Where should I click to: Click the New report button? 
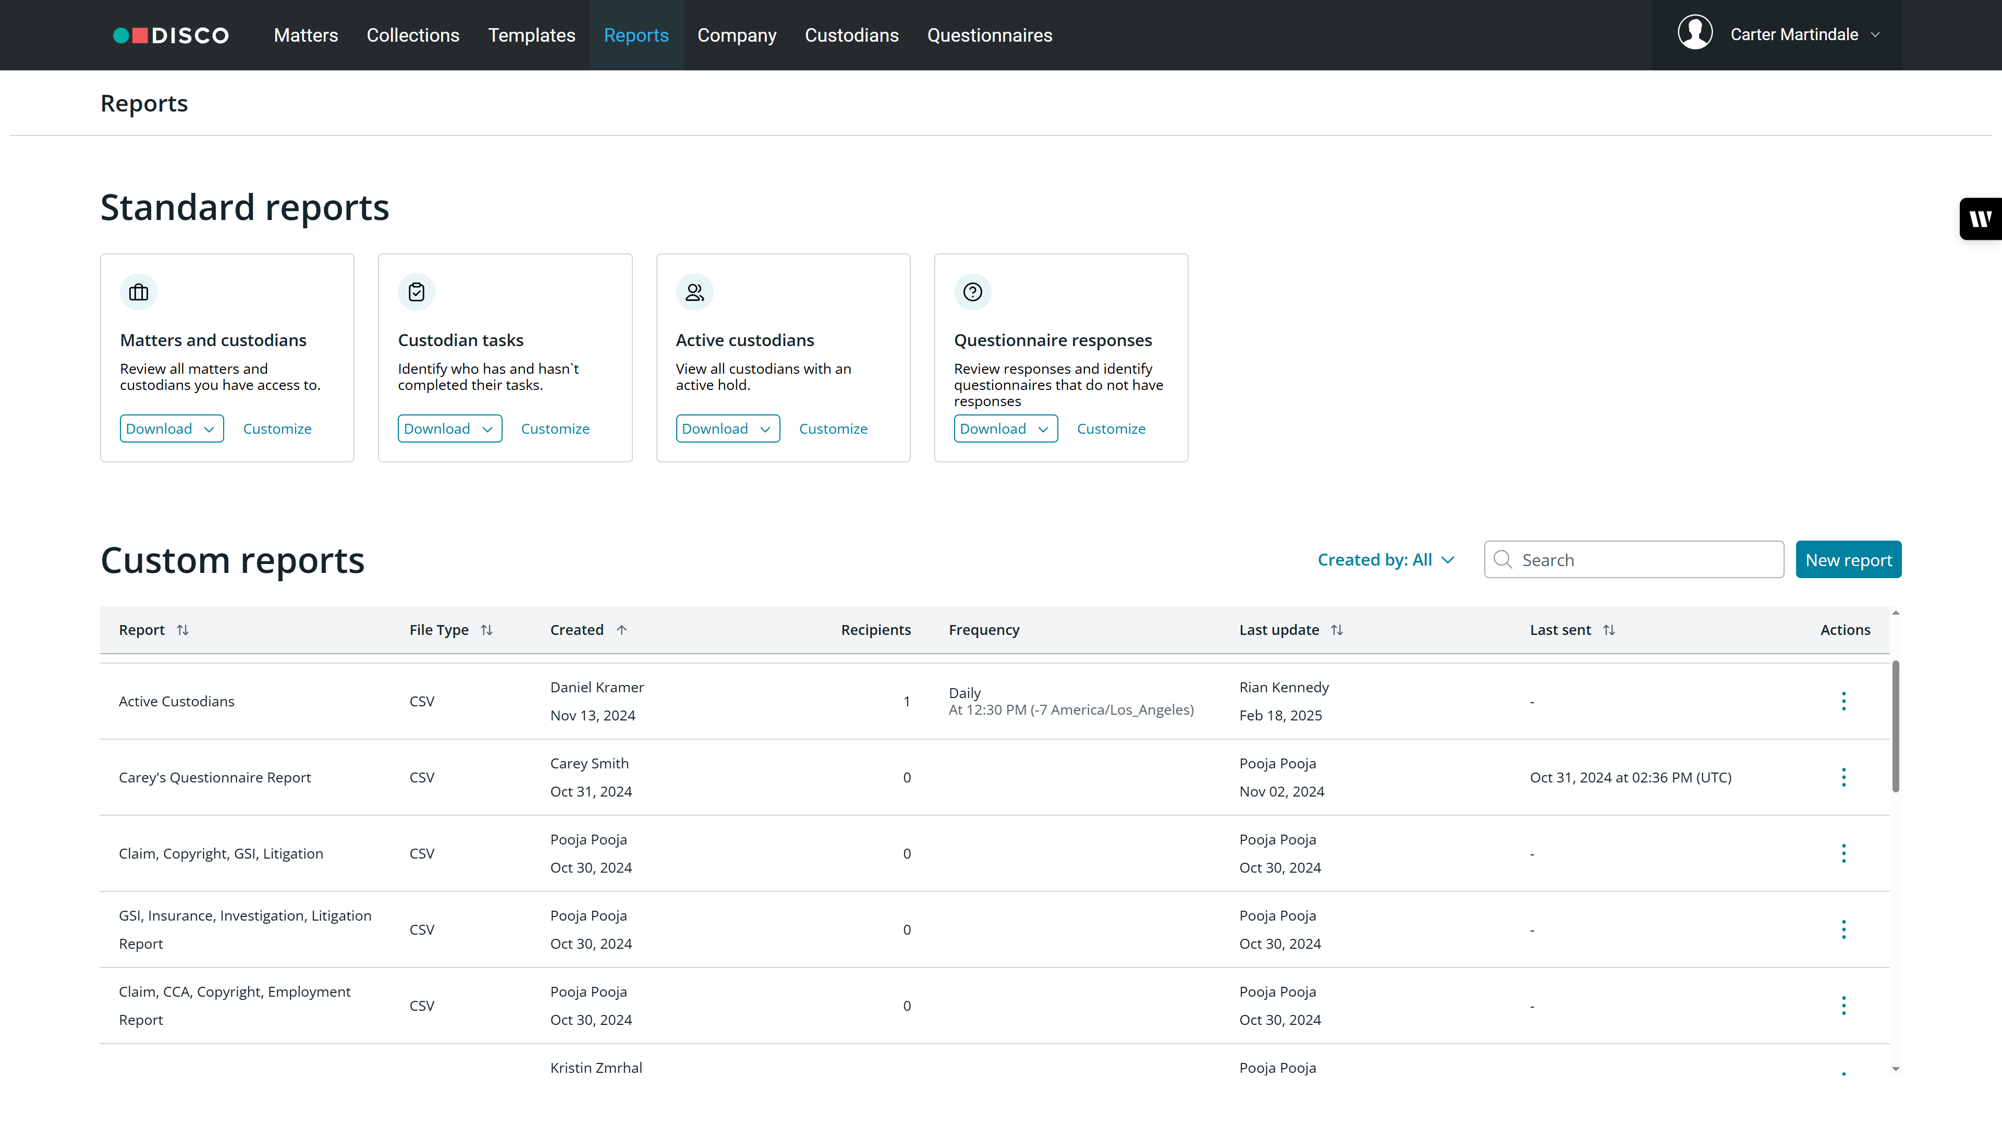click(1847, 559)
